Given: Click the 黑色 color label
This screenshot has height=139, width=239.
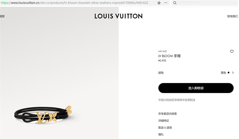Looking at the screenshot, I should 223,73.
